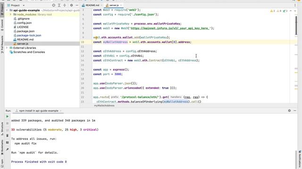Open README.md in project tree

tap(25, 39)
